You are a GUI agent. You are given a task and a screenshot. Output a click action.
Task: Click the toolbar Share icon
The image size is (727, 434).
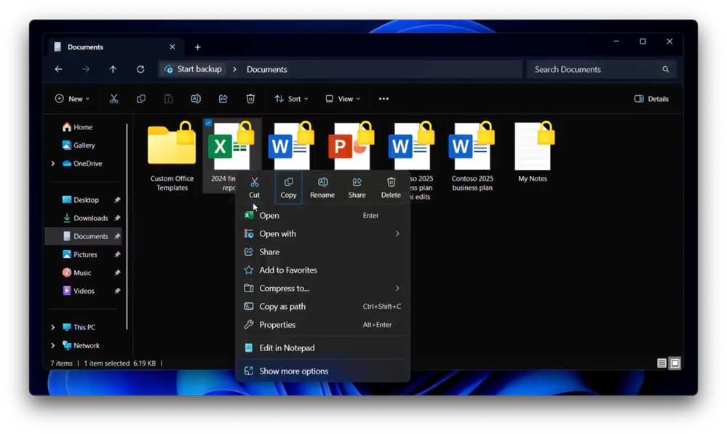click(x=223, y=99)
